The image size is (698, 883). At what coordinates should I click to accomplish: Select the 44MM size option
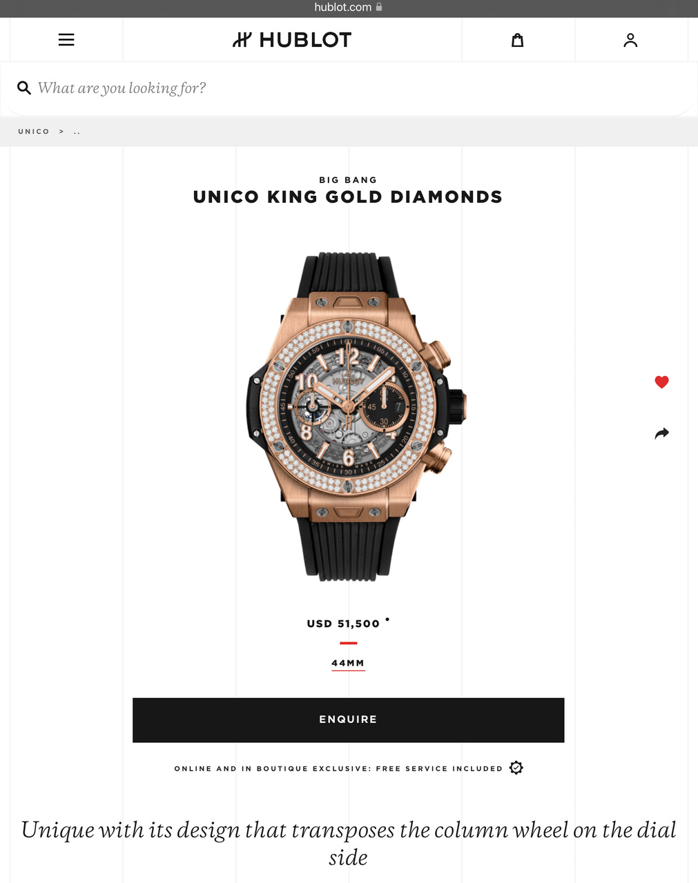348,663
